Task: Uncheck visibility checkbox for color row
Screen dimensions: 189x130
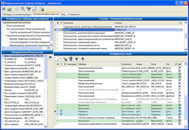Action: [180, 105]
